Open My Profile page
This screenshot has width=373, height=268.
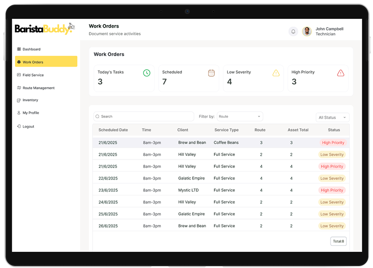click(x=31, y=113)
